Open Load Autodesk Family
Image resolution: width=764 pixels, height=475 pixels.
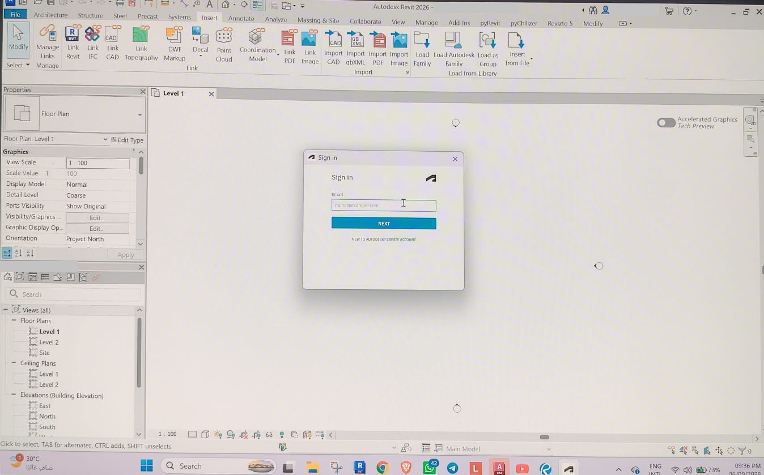click(454, 48)
